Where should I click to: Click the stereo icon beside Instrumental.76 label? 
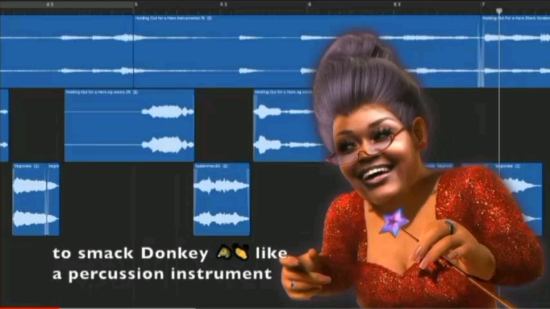pos(209,18)
